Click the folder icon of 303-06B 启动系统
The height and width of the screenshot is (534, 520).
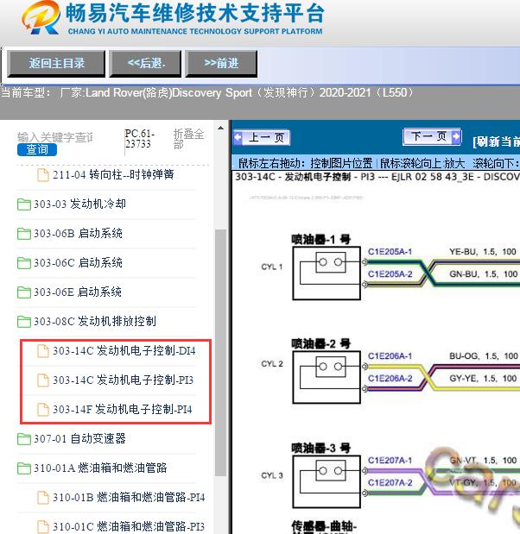pyautogui.click(x=24, y=234)
